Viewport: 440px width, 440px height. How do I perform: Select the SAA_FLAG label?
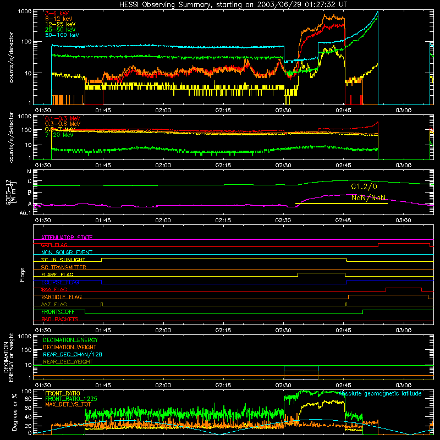pos(54,289)
